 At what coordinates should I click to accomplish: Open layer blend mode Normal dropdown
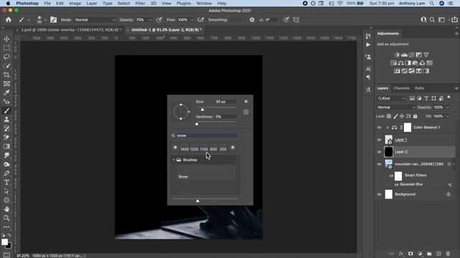click(396, 107)
